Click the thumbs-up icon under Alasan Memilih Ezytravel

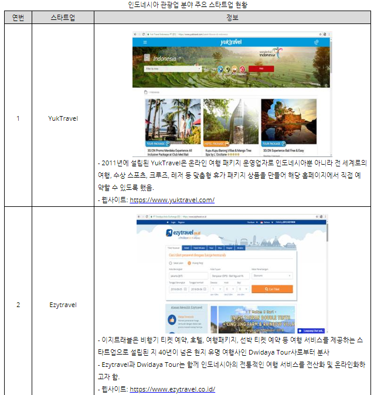(x=172, y=319)
